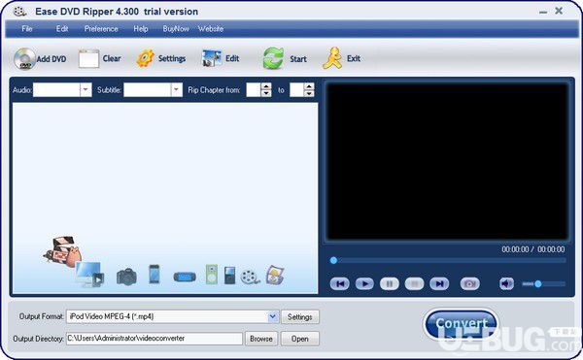Image resolution: width=583 pixels, height=360 pixels.
Task: Click the big Convert button
Action: coord(461,324)
